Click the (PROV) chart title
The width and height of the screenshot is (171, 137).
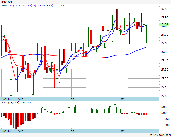click(6, 2)
